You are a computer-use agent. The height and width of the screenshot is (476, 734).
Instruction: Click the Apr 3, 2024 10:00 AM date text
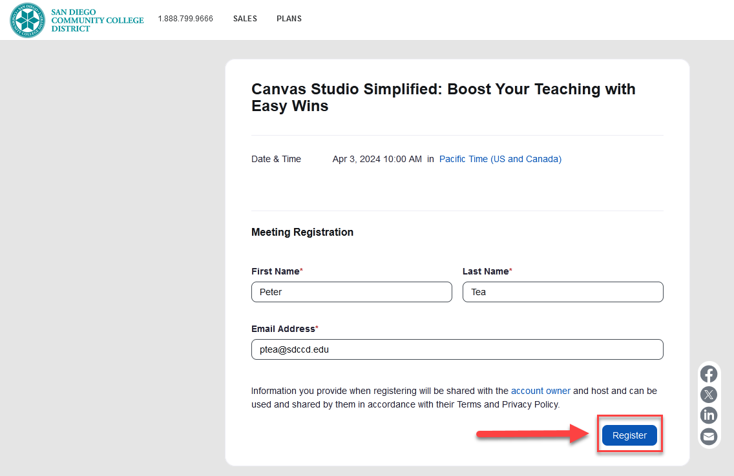click(x=377, y=159)
